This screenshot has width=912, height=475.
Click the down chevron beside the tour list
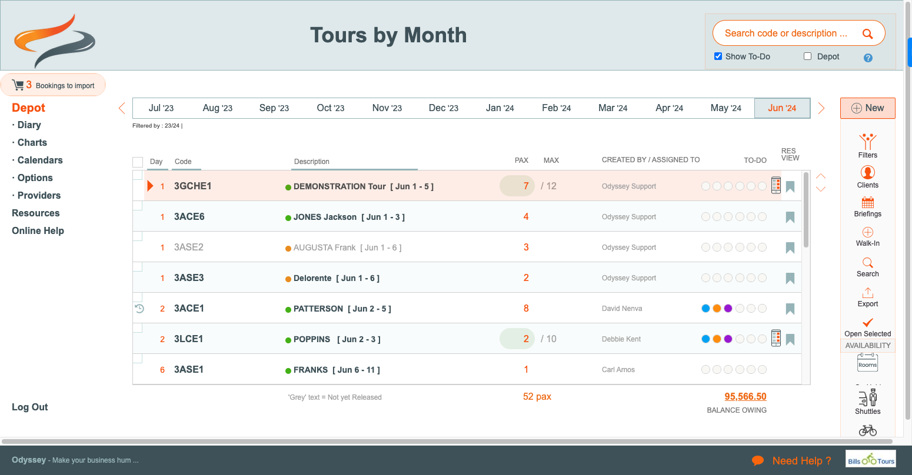pyautogui.click(x=821, y=189)
